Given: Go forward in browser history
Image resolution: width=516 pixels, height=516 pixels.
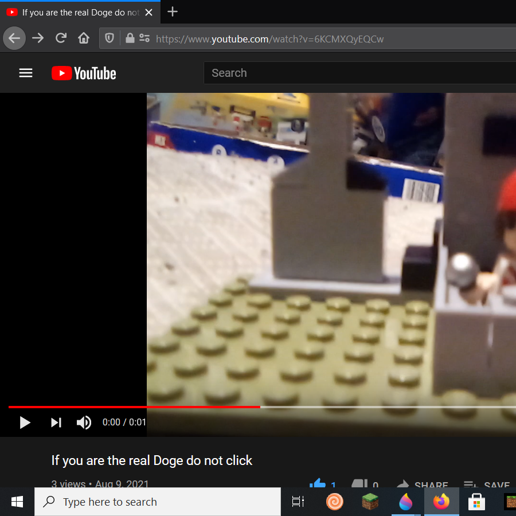Looking at the screenshot, I should 38,38.
